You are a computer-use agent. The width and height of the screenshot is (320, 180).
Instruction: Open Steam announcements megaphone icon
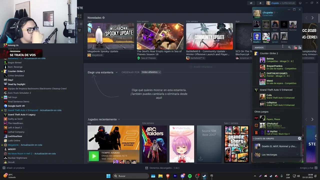coord(251,3)
